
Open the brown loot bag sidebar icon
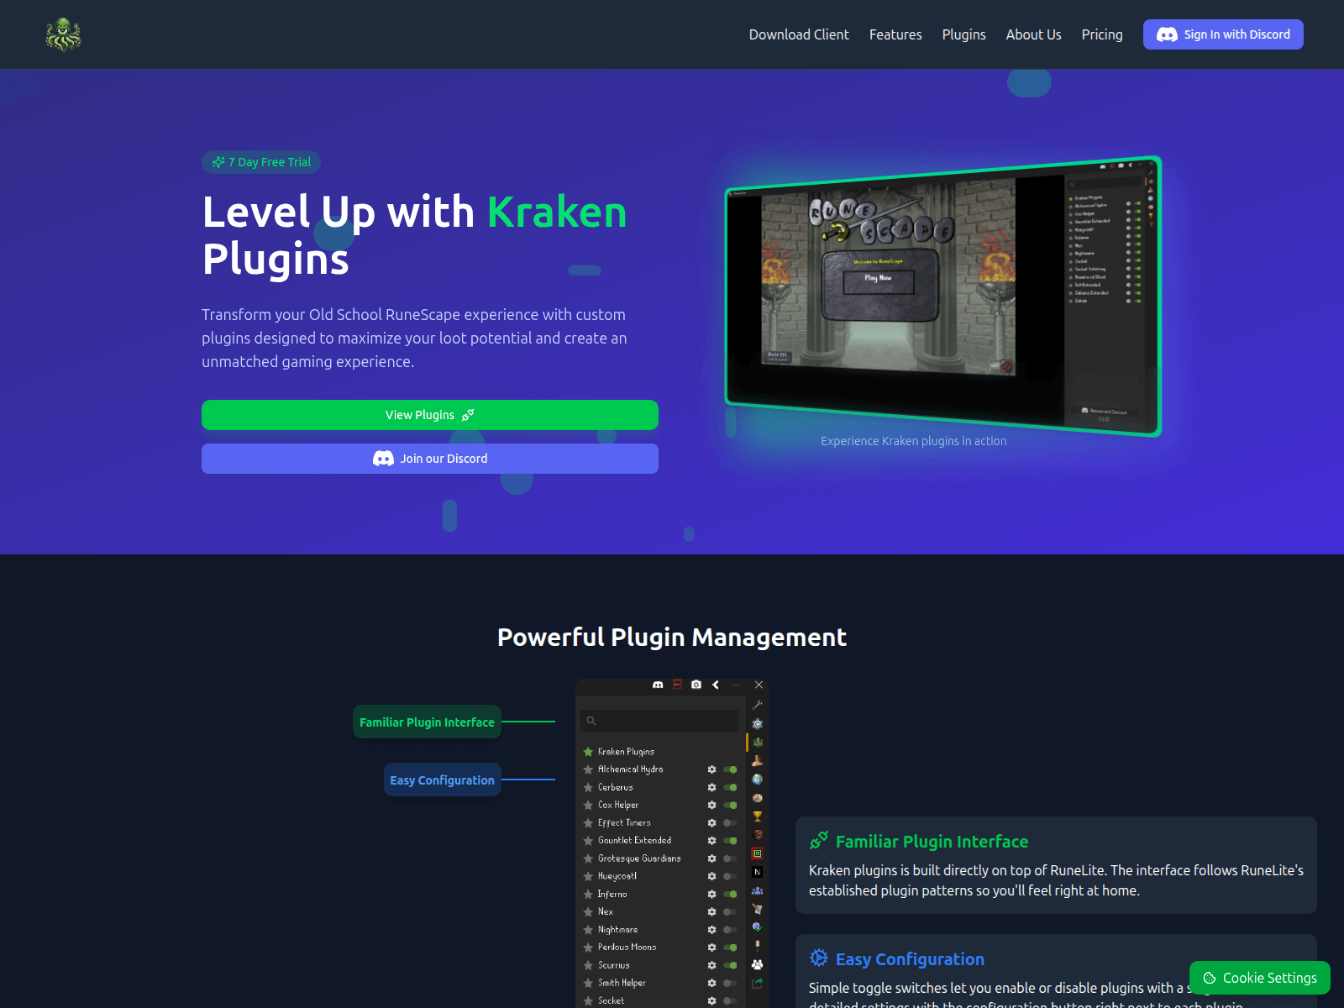pos(758,835)
